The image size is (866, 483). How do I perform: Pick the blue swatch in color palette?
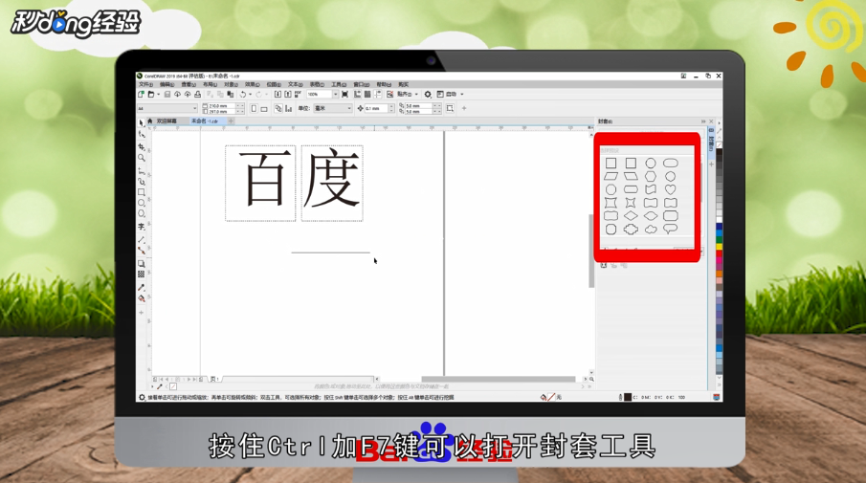tap(719, 227)
